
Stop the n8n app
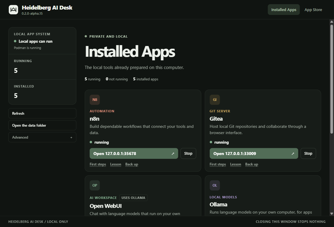[188, 154]
